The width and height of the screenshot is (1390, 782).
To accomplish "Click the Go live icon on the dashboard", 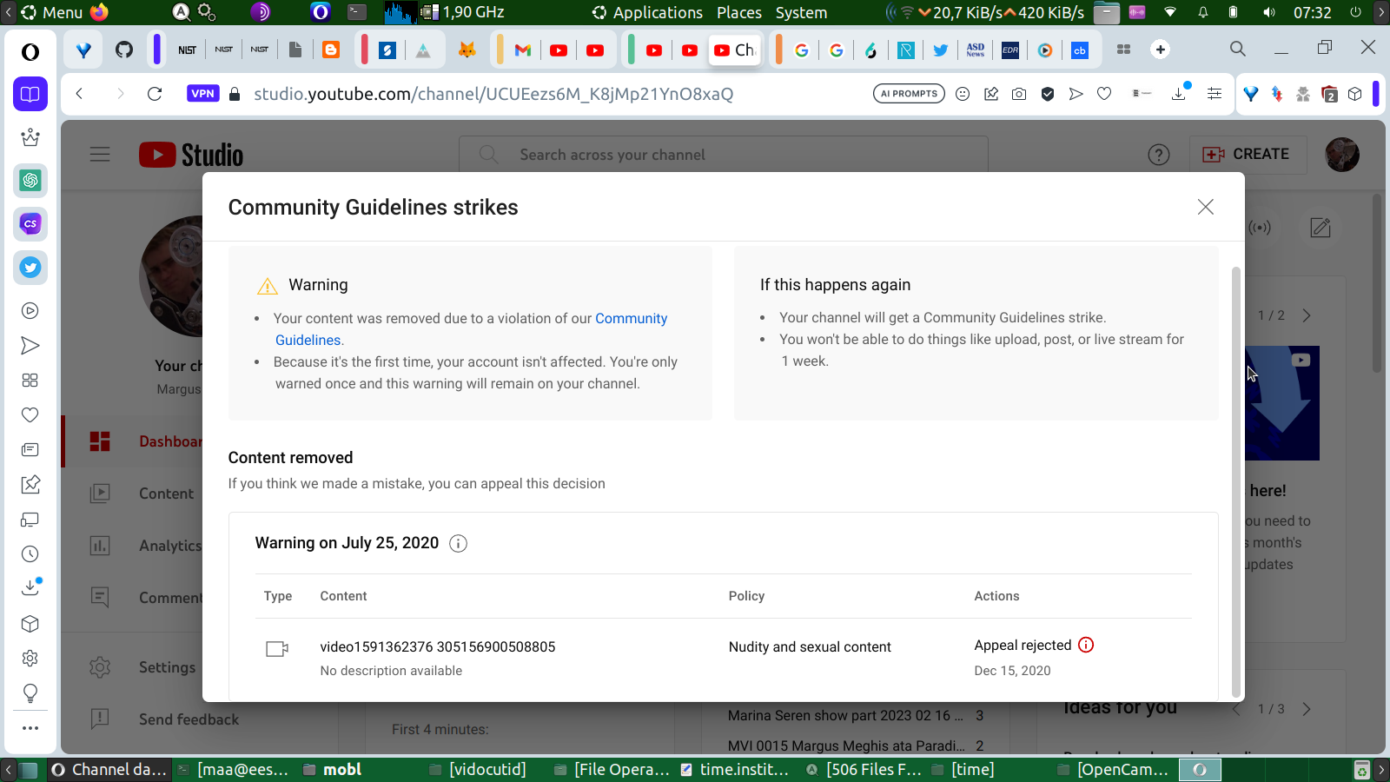I will coord(1260,228).
